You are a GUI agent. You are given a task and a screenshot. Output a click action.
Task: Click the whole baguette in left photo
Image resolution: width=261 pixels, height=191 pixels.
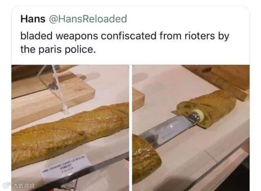tap(70, 135)
